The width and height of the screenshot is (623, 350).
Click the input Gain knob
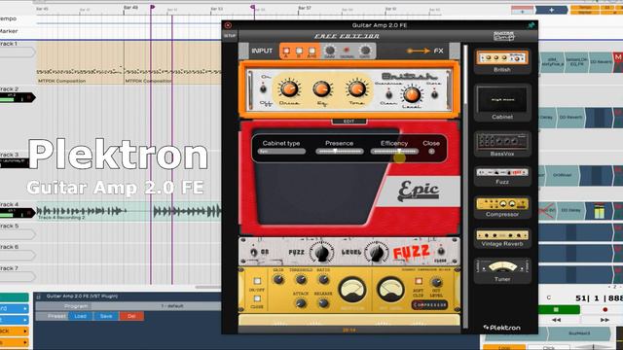(330, 50)
